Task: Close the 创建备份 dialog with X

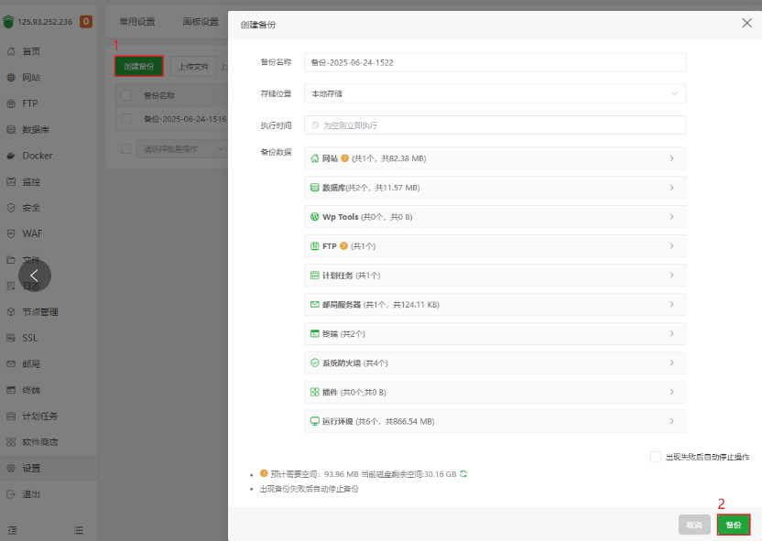Action: coord(747,23)
